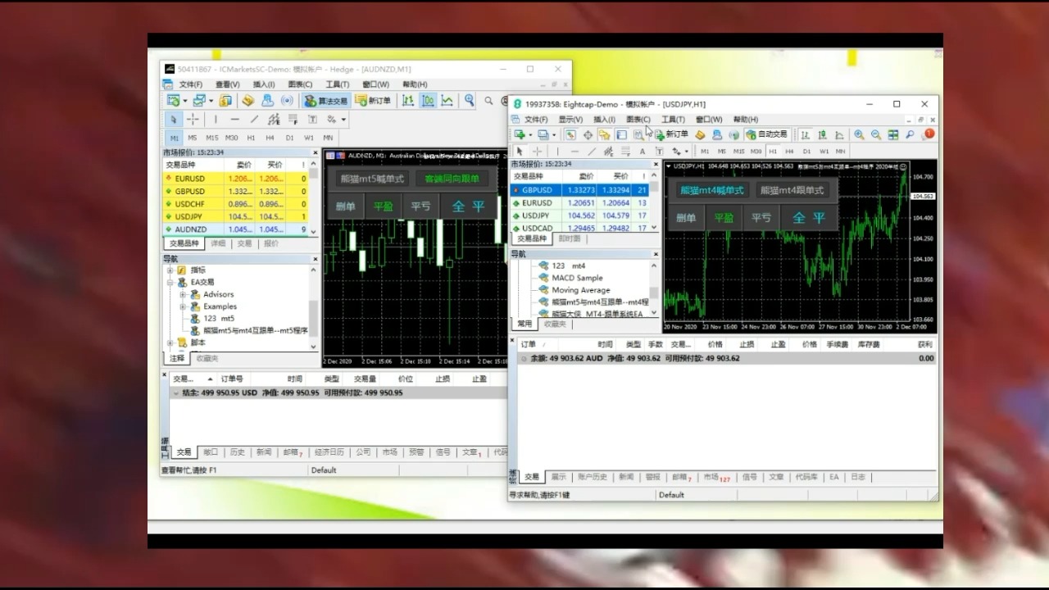The height and width of the screenshot is (590, 1049).
Task: Open the 市场 tab in MT4 terminal
Action: 715,477
